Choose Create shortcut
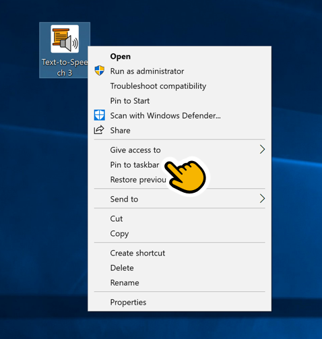Viewport: 322px width, 339px height. pyautogui.click(x=179, y=253)
